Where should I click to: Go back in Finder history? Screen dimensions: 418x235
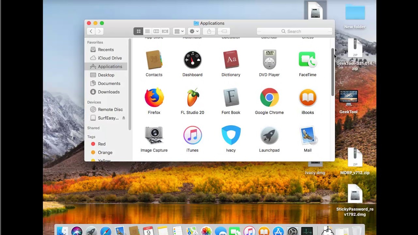coord(91,31)
